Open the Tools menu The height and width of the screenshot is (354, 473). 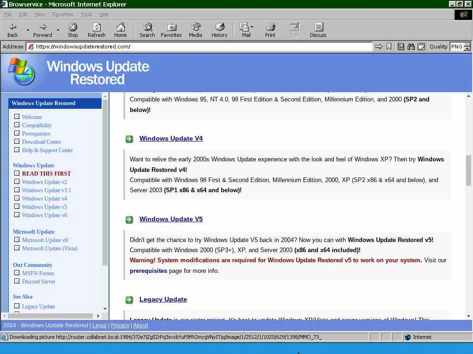tap(86, 14)
